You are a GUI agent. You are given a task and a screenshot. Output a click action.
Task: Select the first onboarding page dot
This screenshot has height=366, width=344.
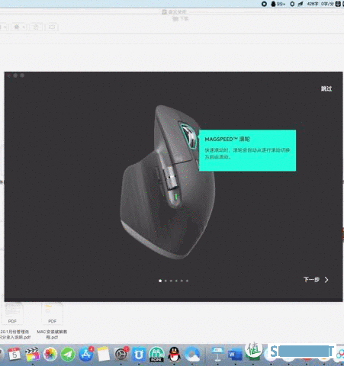coord(160,281)
